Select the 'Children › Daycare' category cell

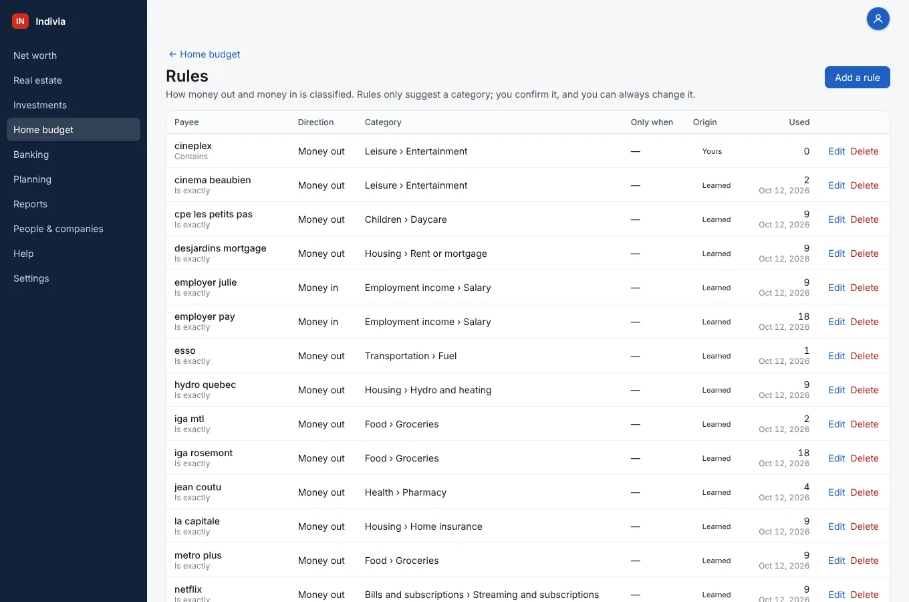pyautogui.click(x=406, y=219)
